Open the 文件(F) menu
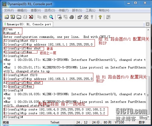 pos(9,10)
